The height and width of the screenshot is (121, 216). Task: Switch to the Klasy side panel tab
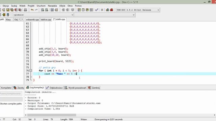(x=8, y=19)
